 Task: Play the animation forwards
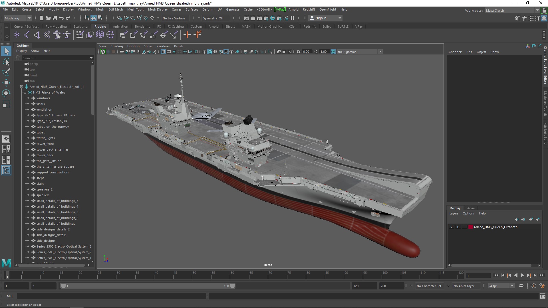522,275
